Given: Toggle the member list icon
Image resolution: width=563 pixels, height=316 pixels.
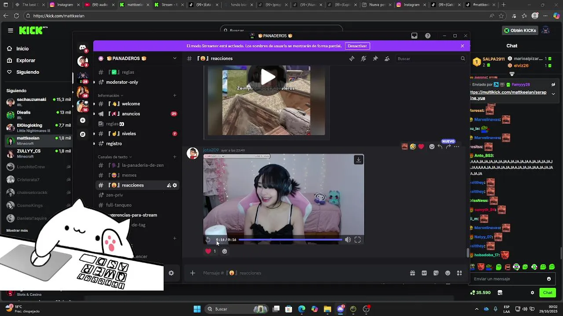Looking at the screenshot, I should (x=387, y=58).
